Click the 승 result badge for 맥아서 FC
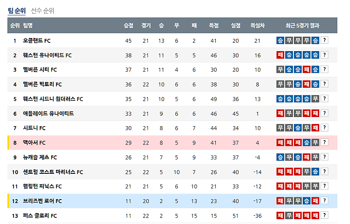 (307, 142)
